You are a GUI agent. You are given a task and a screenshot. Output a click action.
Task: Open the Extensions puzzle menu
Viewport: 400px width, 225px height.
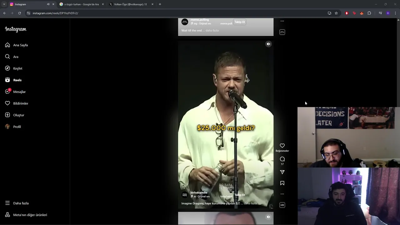coord(369,13)
